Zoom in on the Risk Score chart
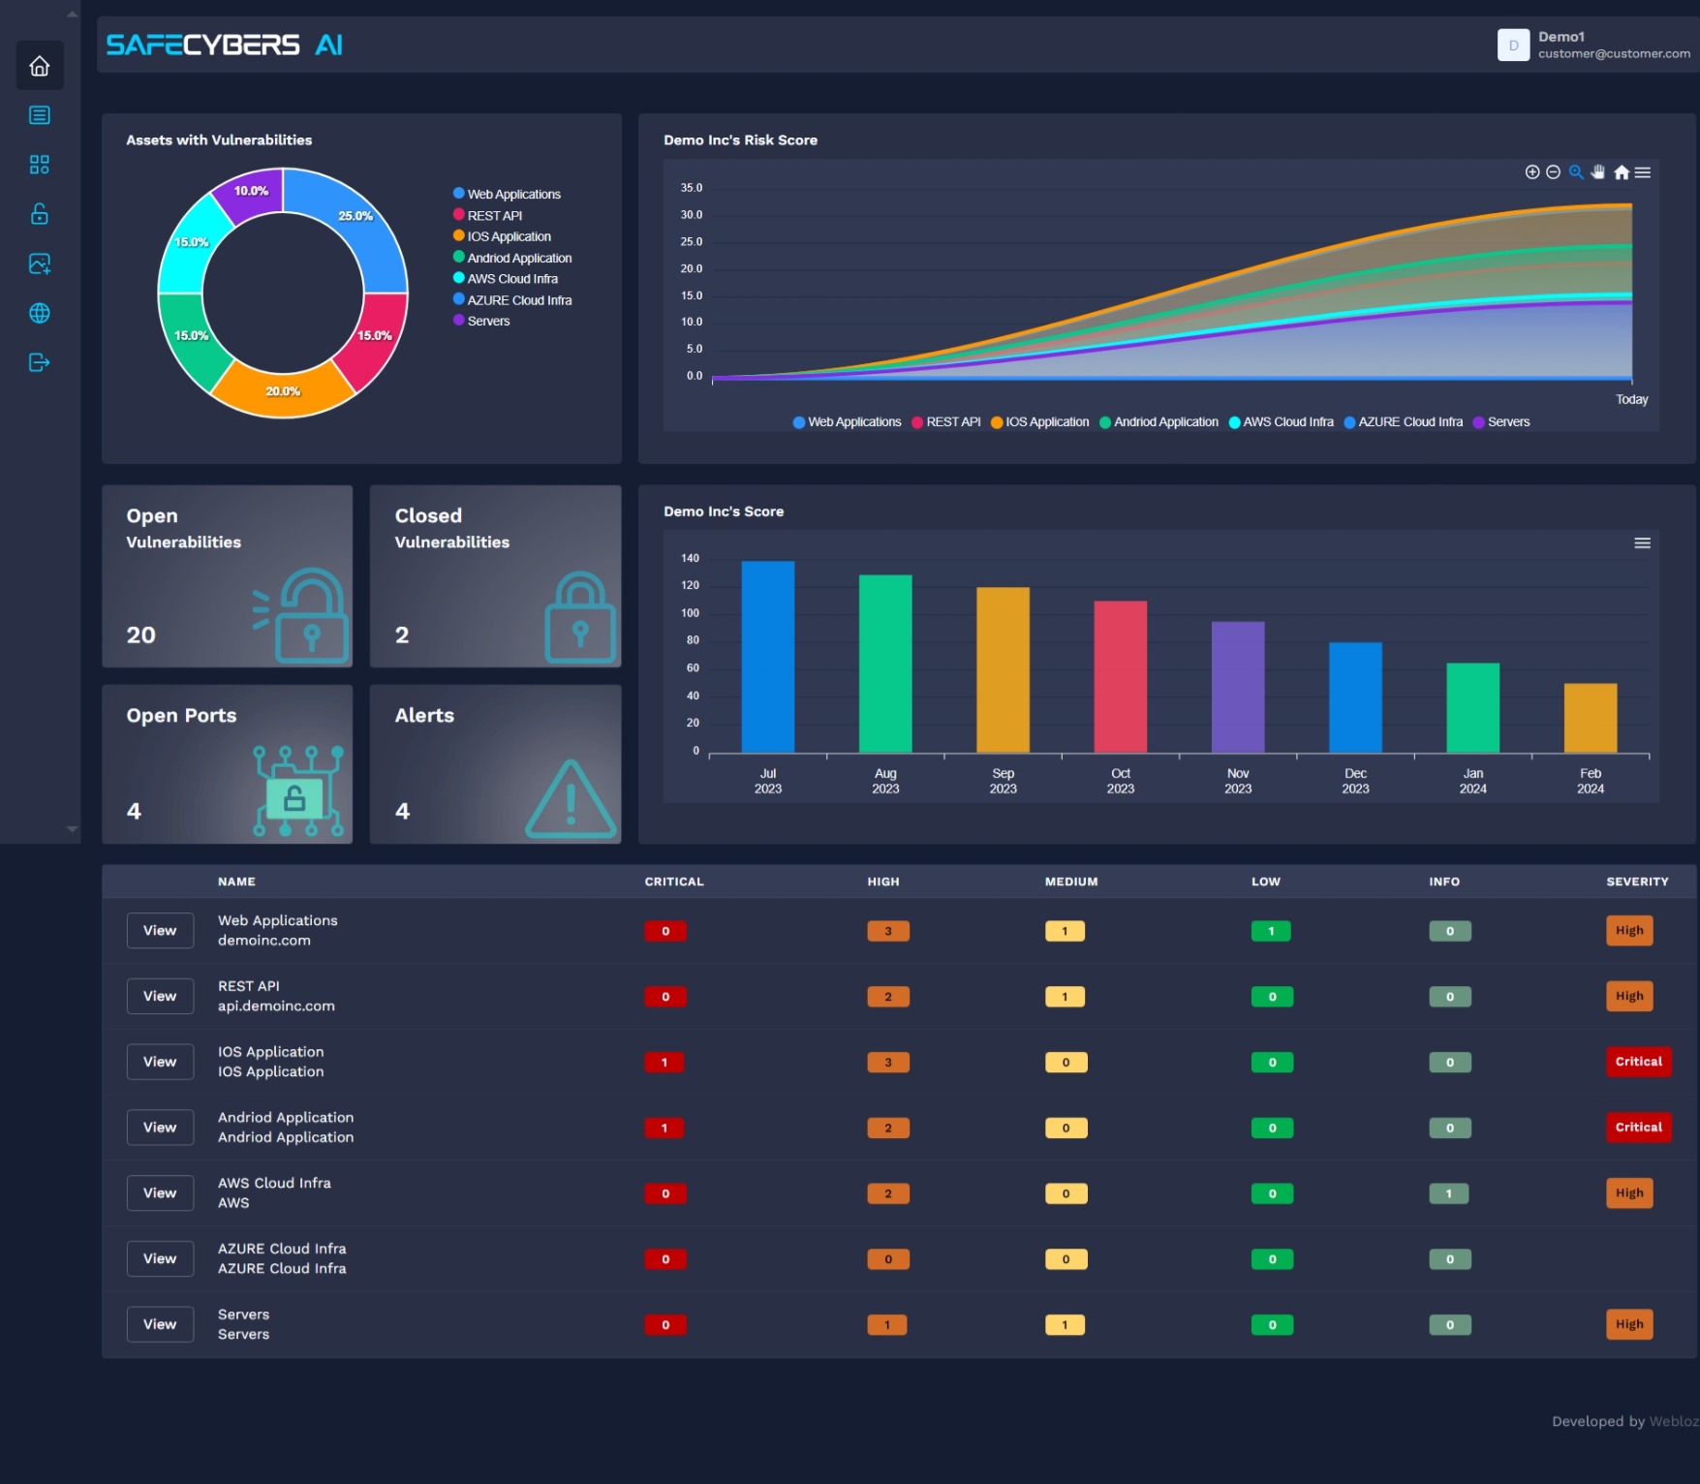 1531,172
